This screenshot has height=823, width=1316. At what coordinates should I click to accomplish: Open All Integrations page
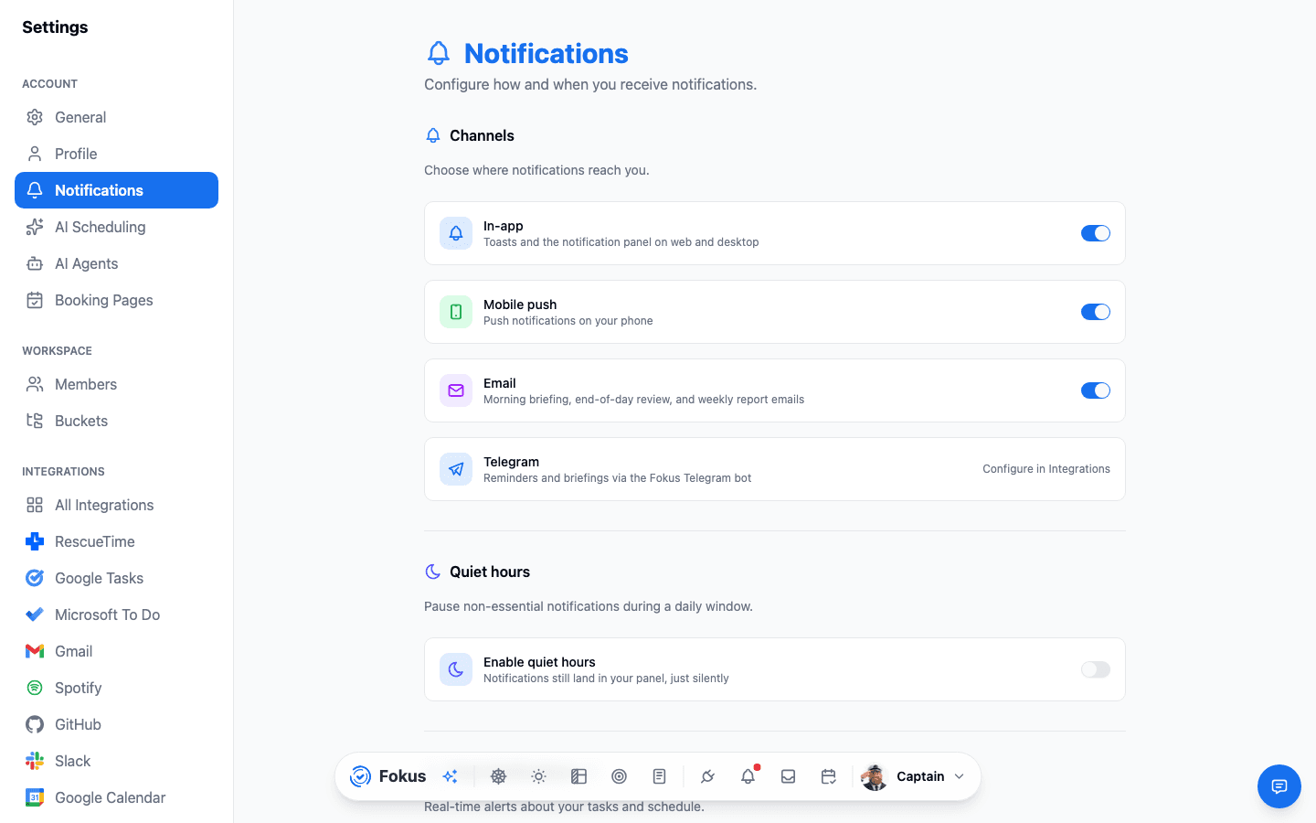116,505
